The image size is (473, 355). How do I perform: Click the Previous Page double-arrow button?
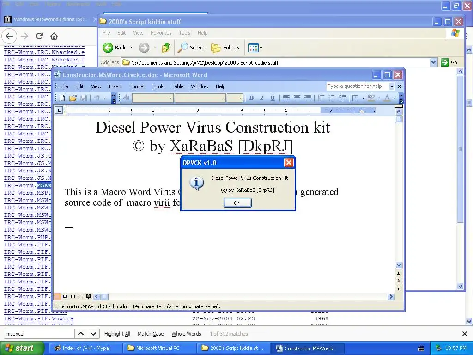[399, 273]
